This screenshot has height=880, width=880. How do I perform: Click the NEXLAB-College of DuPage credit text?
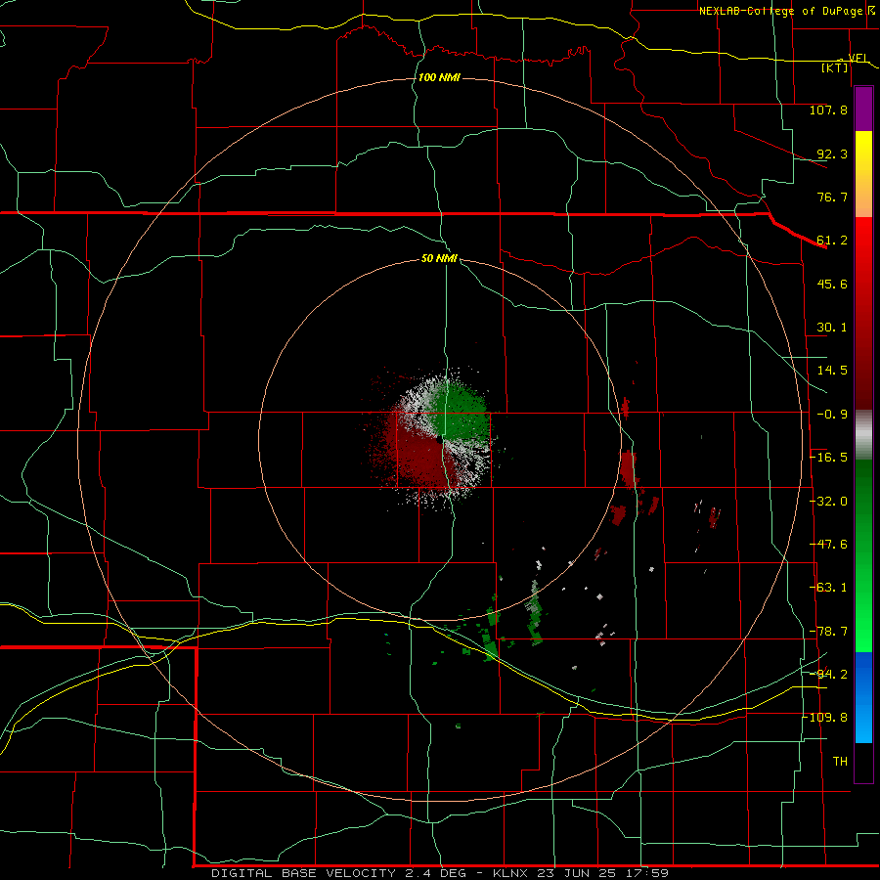(783, 11)
